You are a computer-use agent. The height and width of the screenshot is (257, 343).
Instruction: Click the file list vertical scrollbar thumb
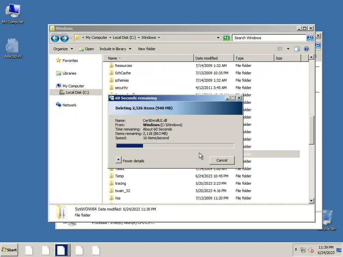pos(311,130)
